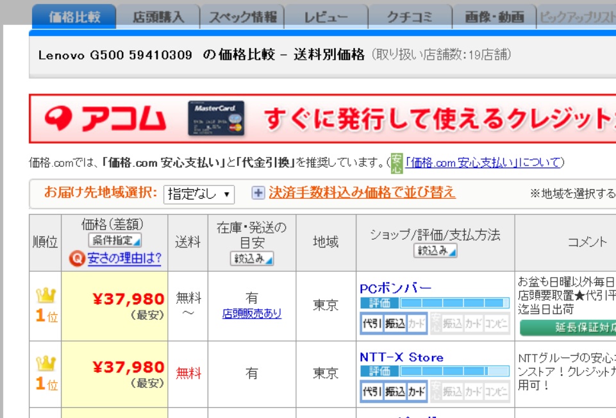
Task: Click the 振込 payment icon for PCボンバー
Action: pyautogui.click(x=395, y=323)
